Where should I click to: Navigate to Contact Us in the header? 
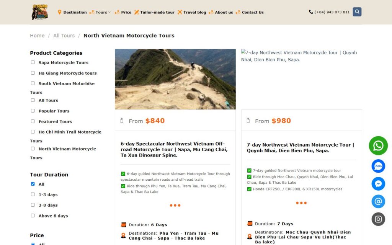coord(253,12)
